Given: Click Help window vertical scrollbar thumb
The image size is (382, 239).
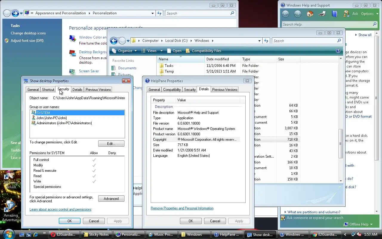Looking at the screenshot, I should (x=376, y=98).
